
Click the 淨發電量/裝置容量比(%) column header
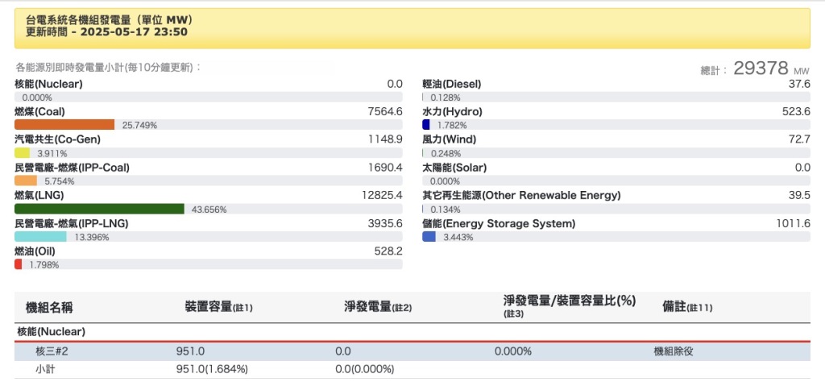[569, 301]
